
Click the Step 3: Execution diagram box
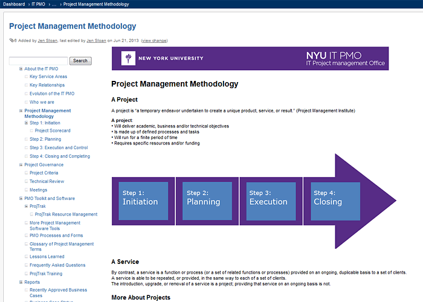tap(271, 201)
